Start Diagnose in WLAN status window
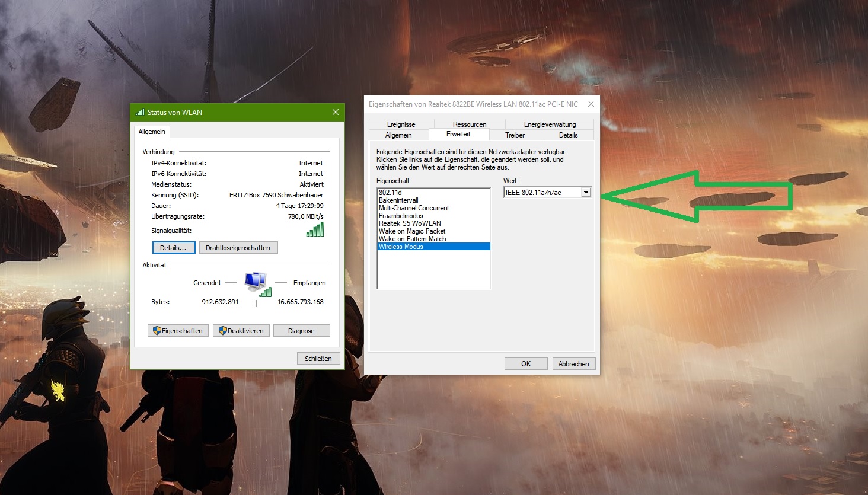The width and height of the screenshot is (868, 495). point(301,331)
